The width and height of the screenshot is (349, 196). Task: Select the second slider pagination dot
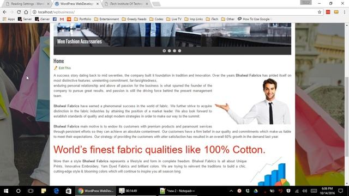click(170, 51)
